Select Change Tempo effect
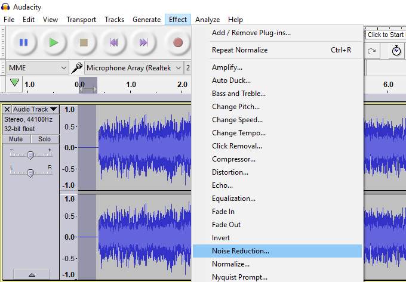The image size is (406, 282). tap(277, 133)
